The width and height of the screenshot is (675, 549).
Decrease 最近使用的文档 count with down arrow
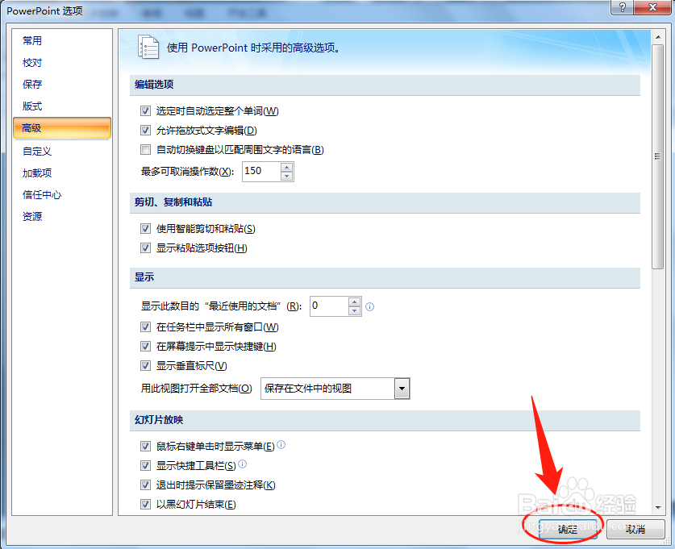(x=354, y=310)
